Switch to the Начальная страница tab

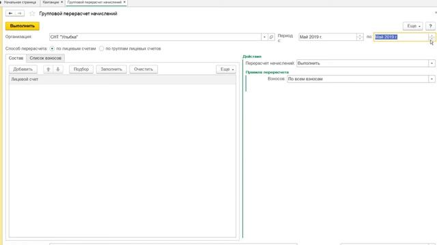click(20, 2)
